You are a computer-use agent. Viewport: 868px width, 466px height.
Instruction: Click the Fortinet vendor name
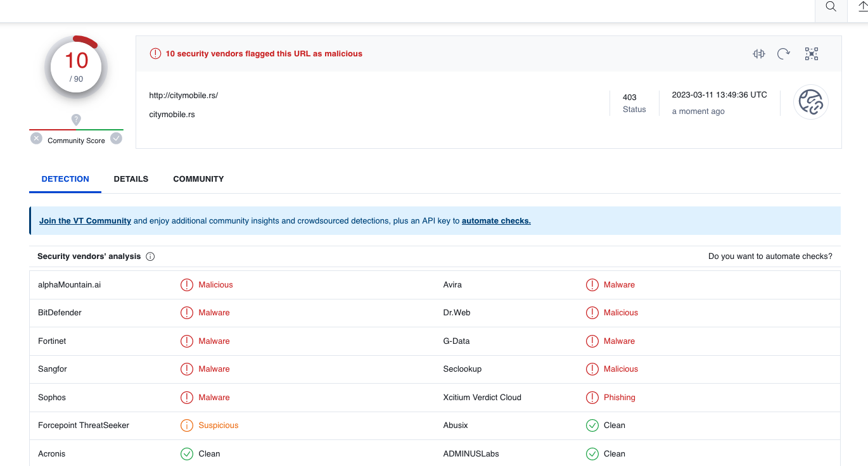(52, 341)
